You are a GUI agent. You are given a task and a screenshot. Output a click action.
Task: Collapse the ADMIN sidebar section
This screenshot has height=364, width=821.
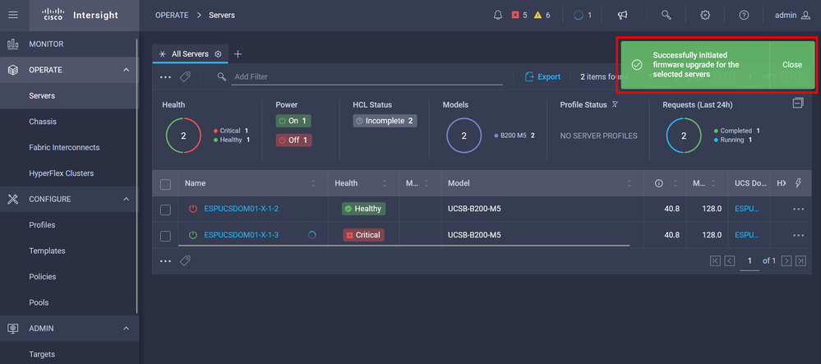point(127,329)
